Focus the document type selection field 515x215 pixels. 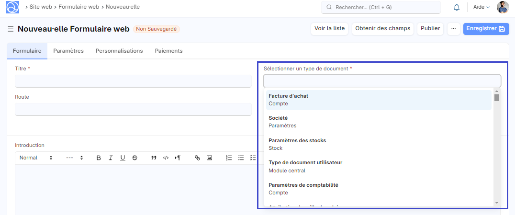click(382, 81)
